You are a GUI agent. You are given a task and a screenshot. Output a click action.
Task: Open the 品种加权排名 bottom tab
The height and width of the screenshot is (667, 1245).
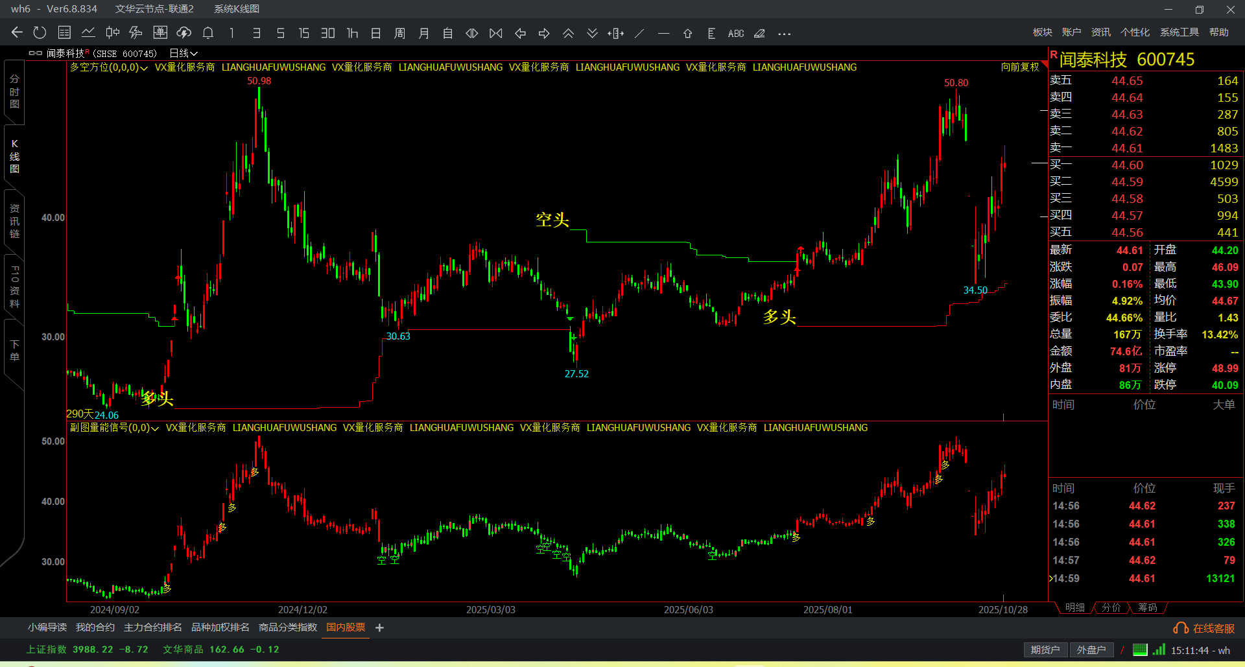220,627
